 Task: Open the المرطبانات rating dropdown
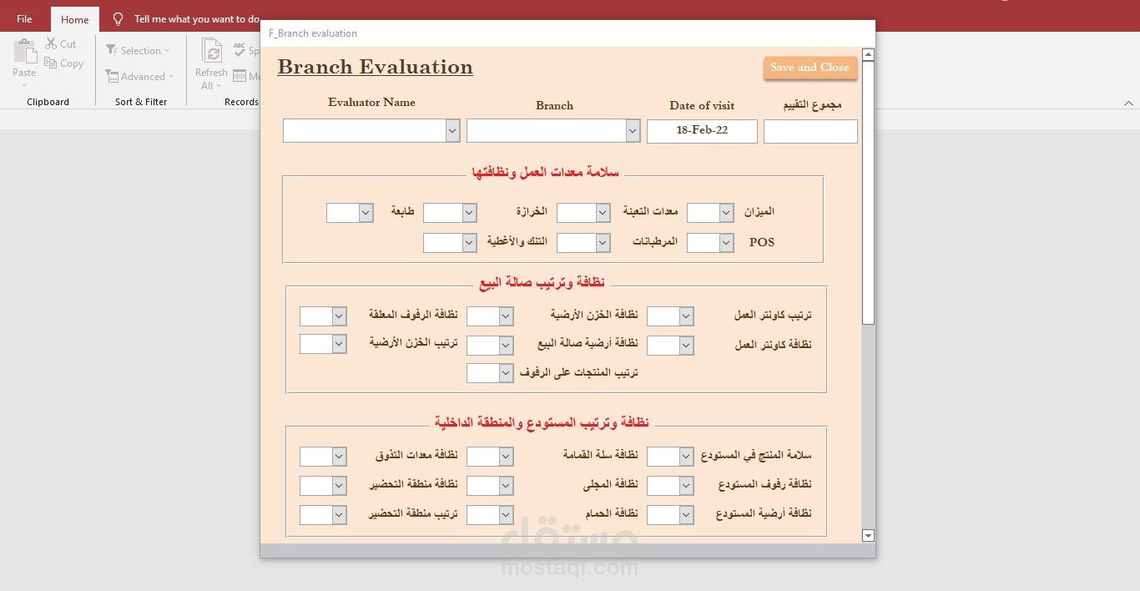click(x=603, y=243)
